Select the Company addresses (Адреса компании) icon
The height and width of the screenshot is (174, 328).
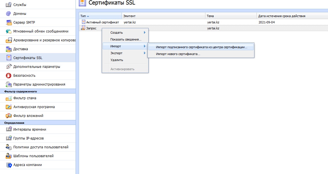[9, 165]
